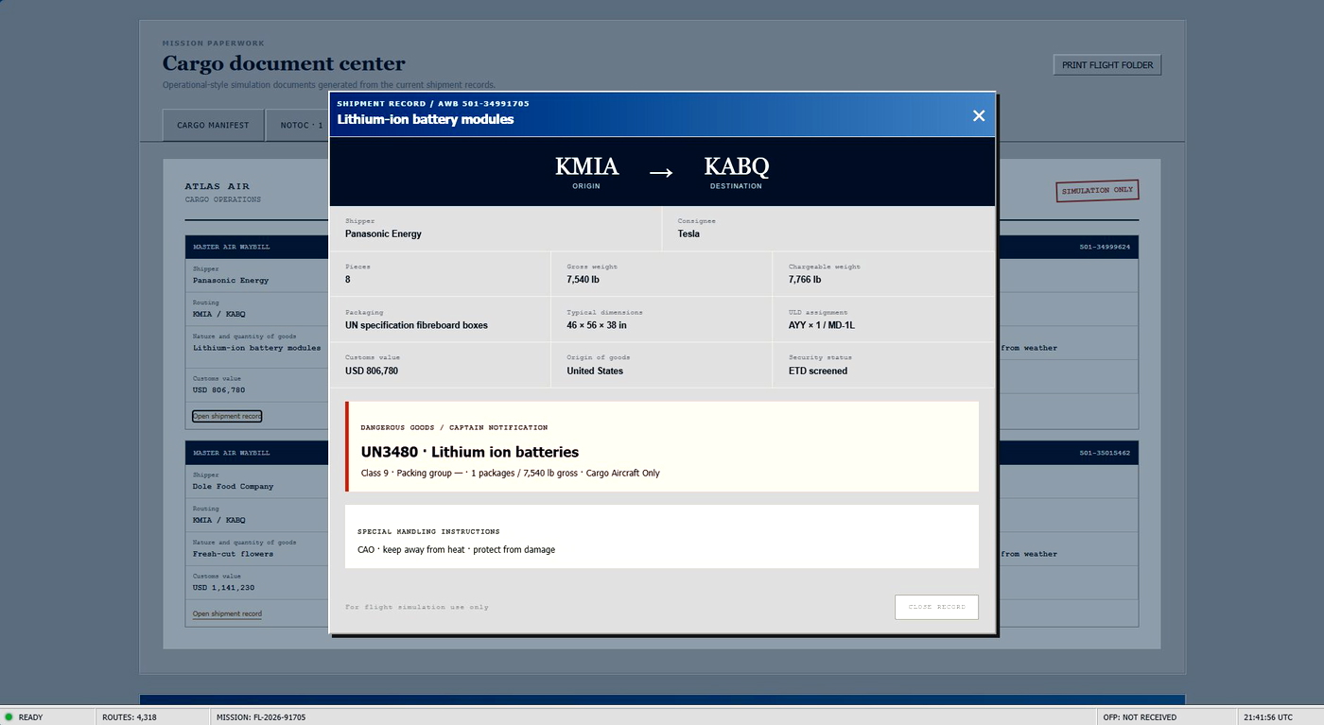Click waybill number 501-34999624 in background
The image size is (1324, 725).
(1105, 247)
